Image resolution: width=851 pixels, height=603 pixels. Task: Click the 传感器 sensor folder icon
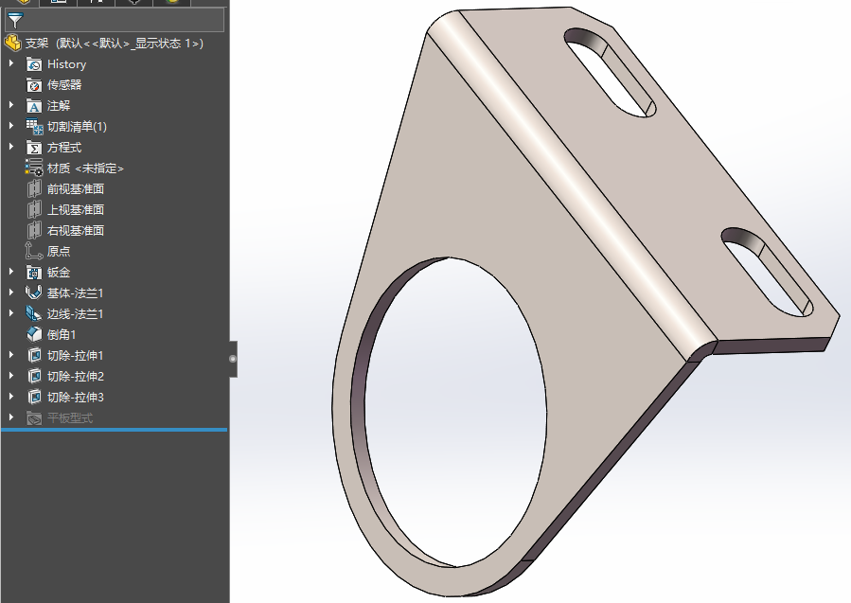pos(34,84)
